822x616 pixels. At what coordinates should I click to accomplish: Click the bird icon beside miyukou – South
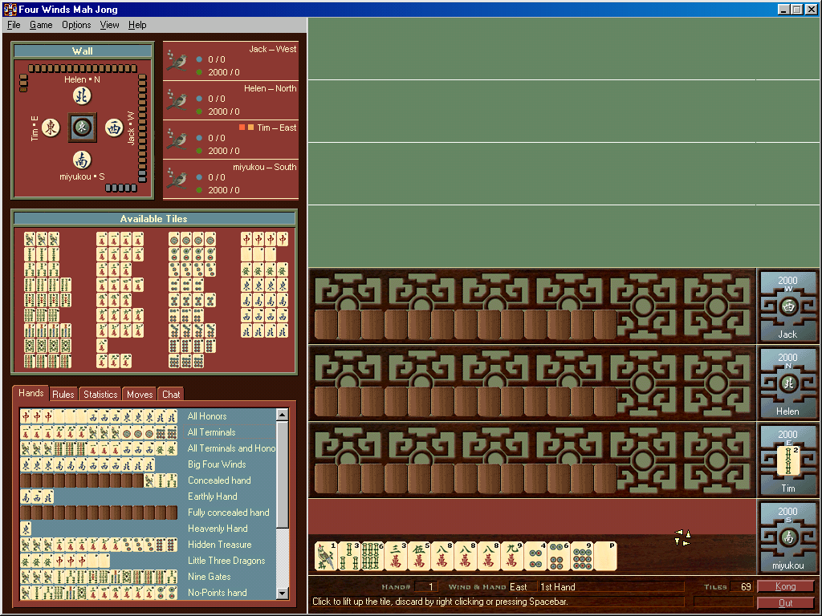coord(177,179)
